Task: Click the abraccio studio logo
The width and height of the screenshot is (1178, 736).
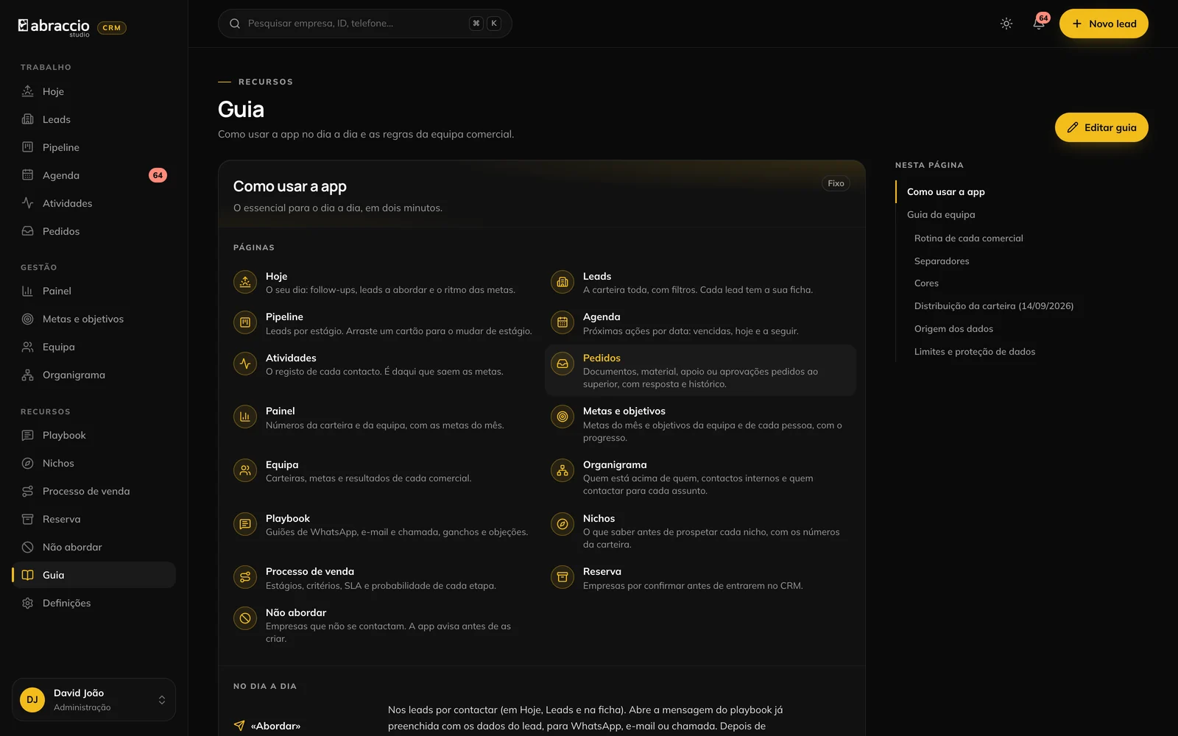Action: pyautogui.click(x=54, y=27)
